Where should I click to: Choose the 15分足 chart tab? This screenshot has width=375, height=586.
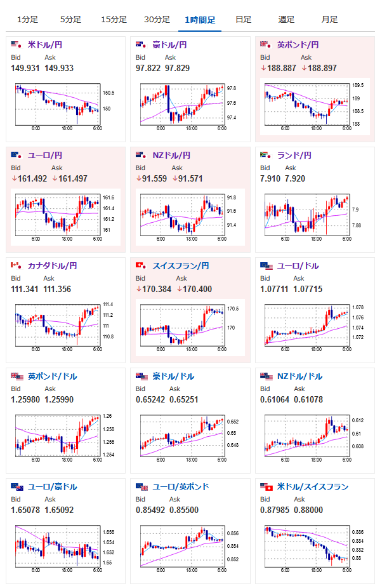pyautogui.click(x=114, y=20)
